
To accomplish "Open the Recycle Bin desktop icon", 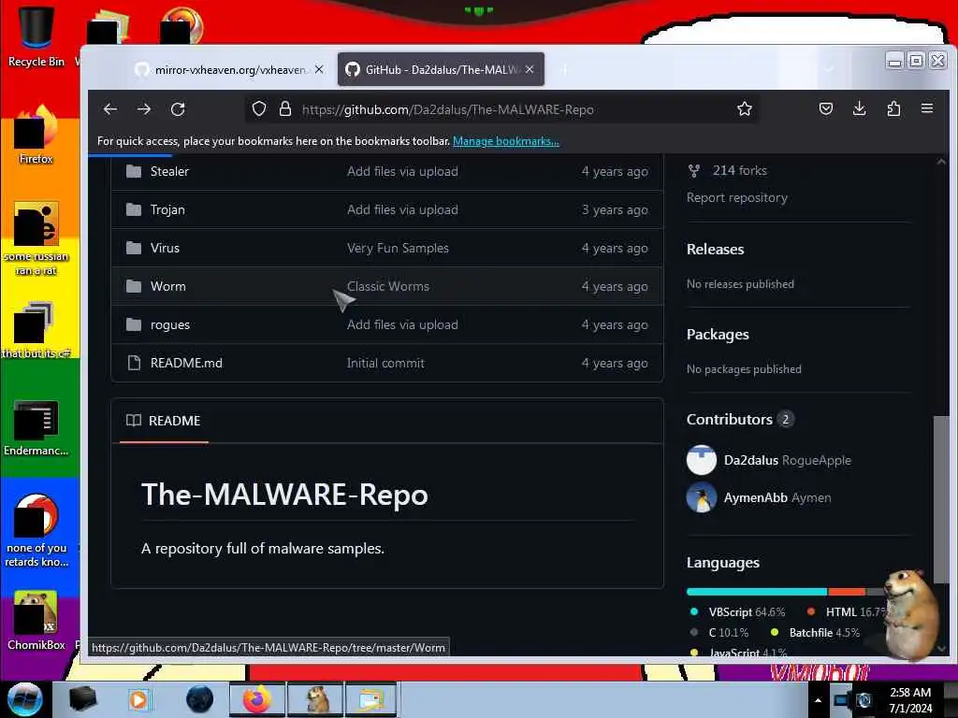I will pyautogui.click(x=36, y=36).
